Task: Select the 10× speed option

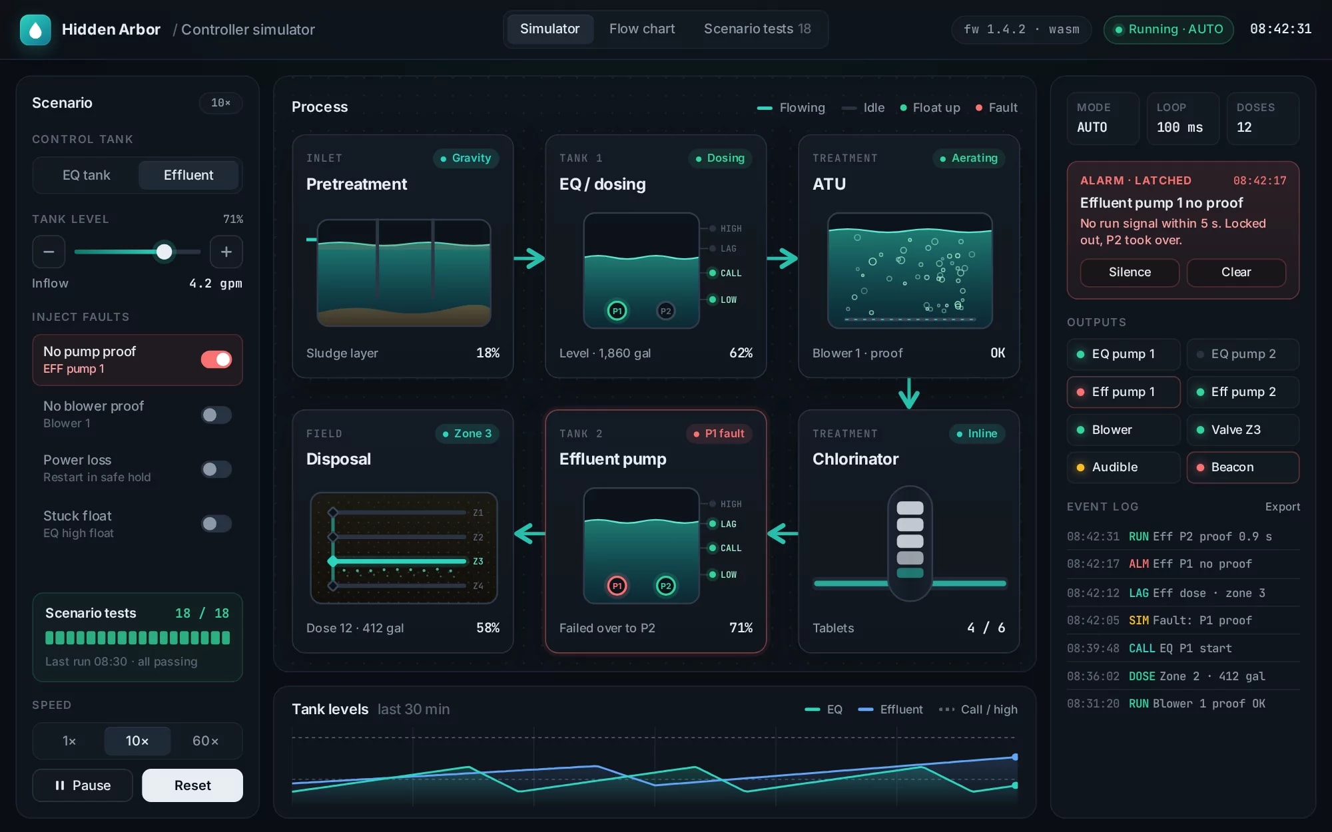Action: (137, 741)
